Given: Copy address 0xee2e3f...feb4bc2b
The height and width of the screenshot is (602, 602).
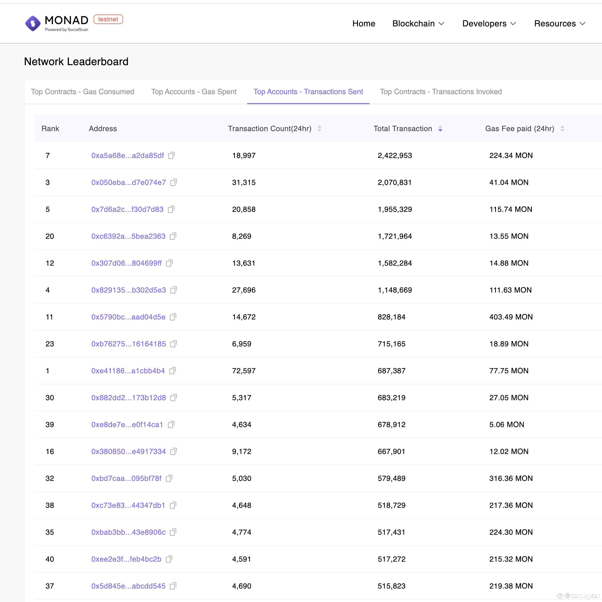Looking at the screenshot, I should (169, 559).
